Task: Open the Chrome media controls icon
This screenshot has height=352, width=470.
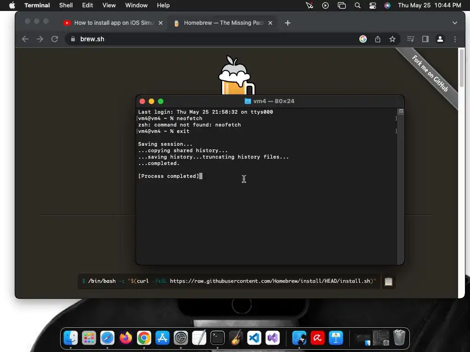Action: [x=411, y=39]
